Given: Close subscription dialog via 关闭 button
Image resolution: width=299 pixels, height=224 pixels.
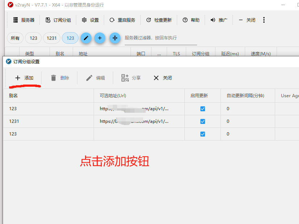Looking at the screenshot, I should point(163,78).
